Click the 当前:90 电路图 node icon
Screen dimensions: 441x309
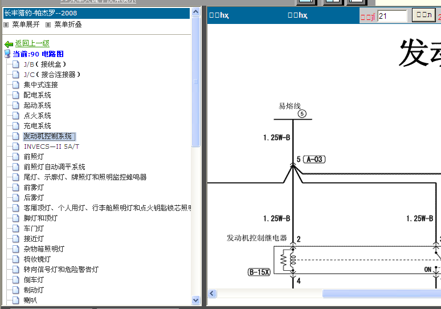coord(7,54)
